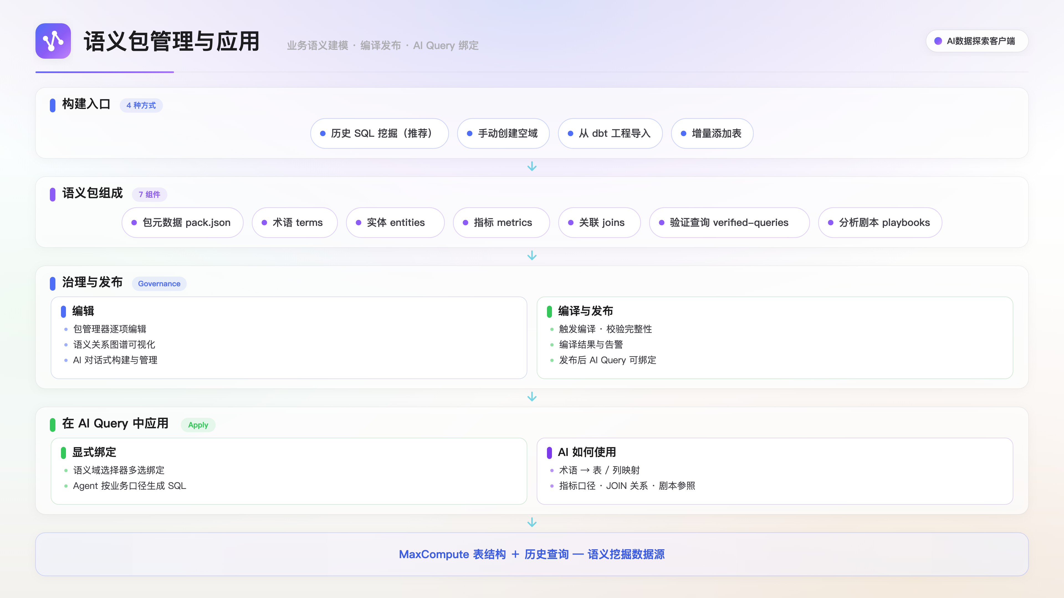
Task: Click the Apply tag
Action: tap(198, 425)
